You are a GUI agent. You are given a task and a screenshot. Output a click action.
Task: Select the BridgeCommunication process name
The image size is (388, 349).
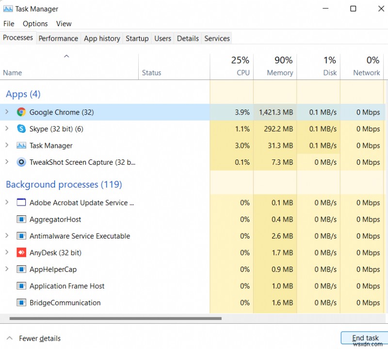coord(65,303)
